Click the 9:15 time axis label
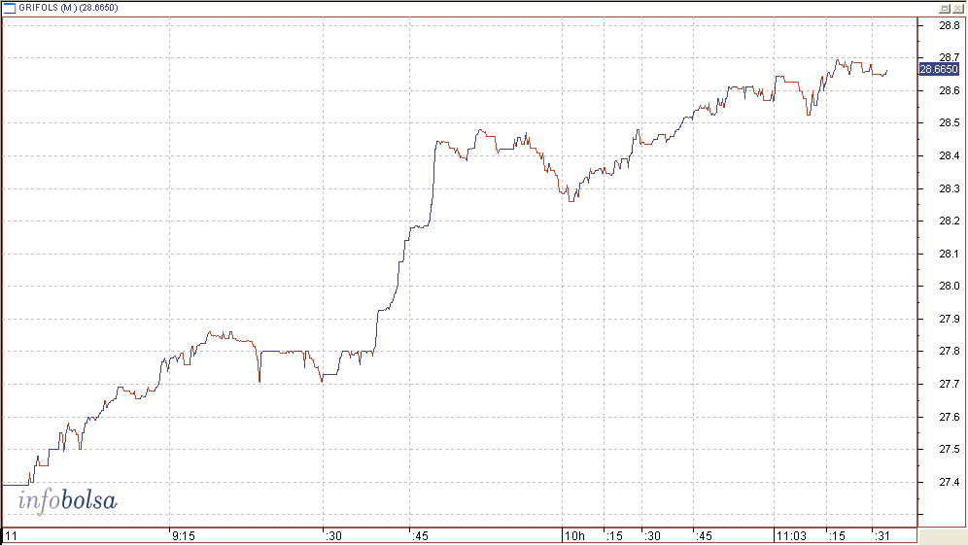The image size is (968, 545). (x=184, y=535)
